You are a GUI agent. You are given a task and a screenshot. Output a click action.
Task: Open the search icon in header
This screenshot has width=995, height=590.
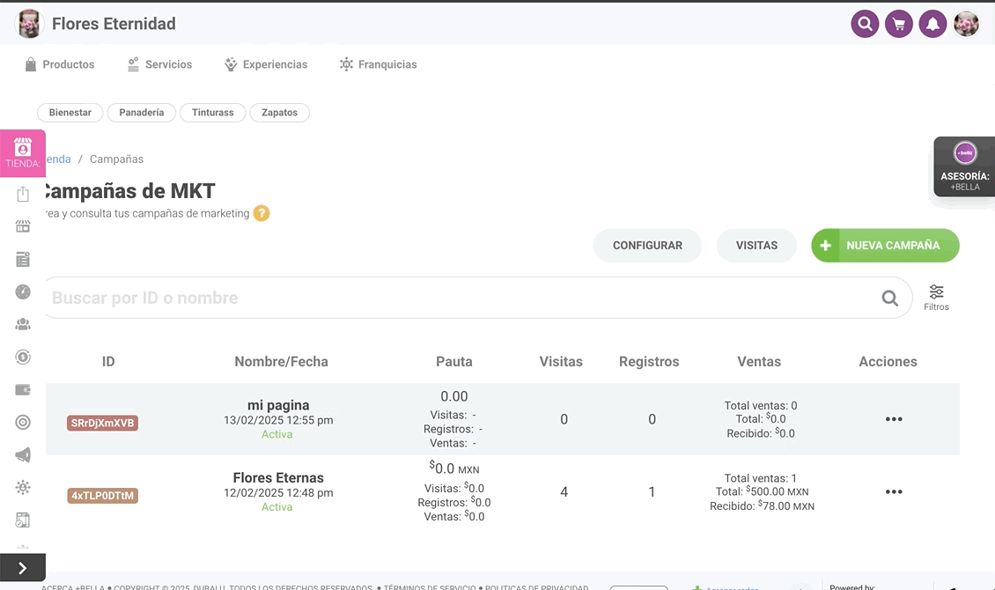coord(865,24)
